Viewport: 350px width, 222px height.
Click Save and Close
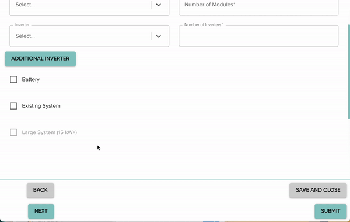coord(318,190)
